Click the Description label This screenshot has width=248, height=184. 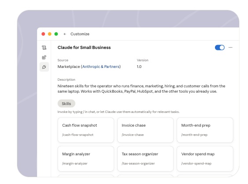(67, 79)
